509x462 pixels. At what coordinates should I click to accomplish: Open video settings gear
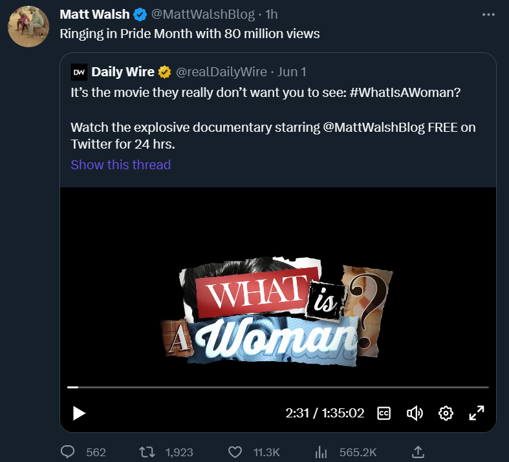(446, 413)
